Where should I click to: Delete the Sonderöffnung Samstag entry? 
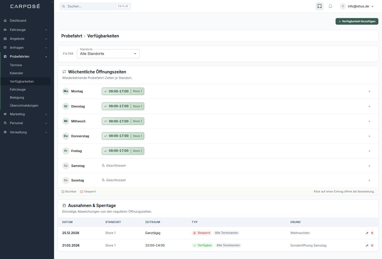372,246
